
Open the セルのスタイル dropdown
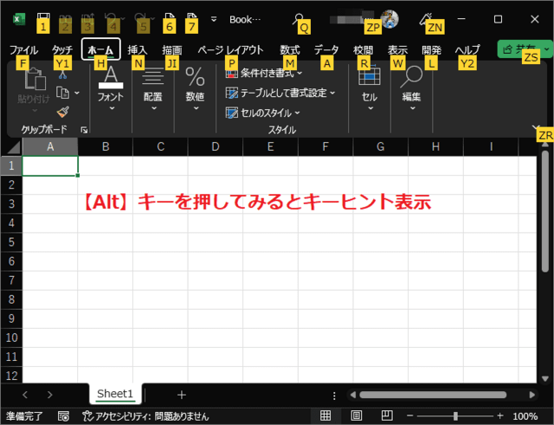[263, 113]
